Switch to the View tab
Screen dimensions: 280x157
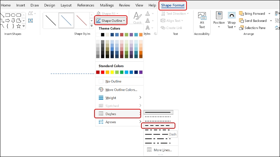(x=139, y=5)
